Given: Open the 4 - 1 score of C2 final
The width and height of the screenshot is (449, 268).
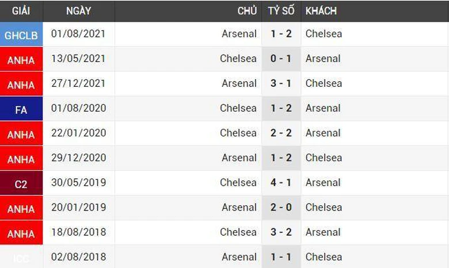Looking at the screenshot, I should (x=281, y=183).
